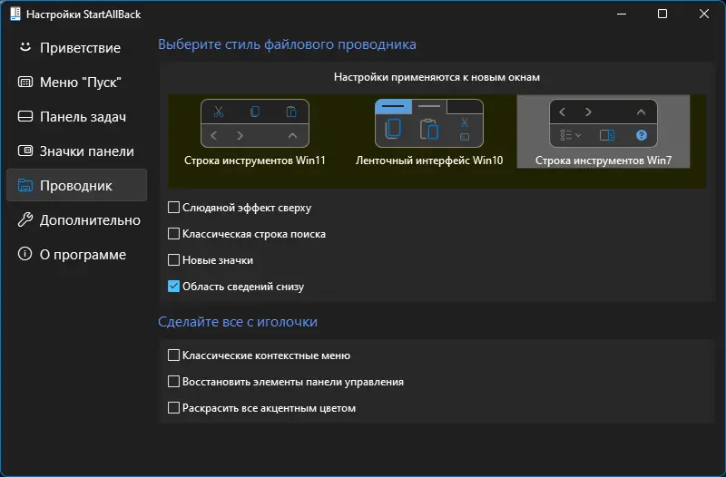Choose the Win7 toolbar style thumbnail
This screenshot has height=477, width=726.
point(603,123)
